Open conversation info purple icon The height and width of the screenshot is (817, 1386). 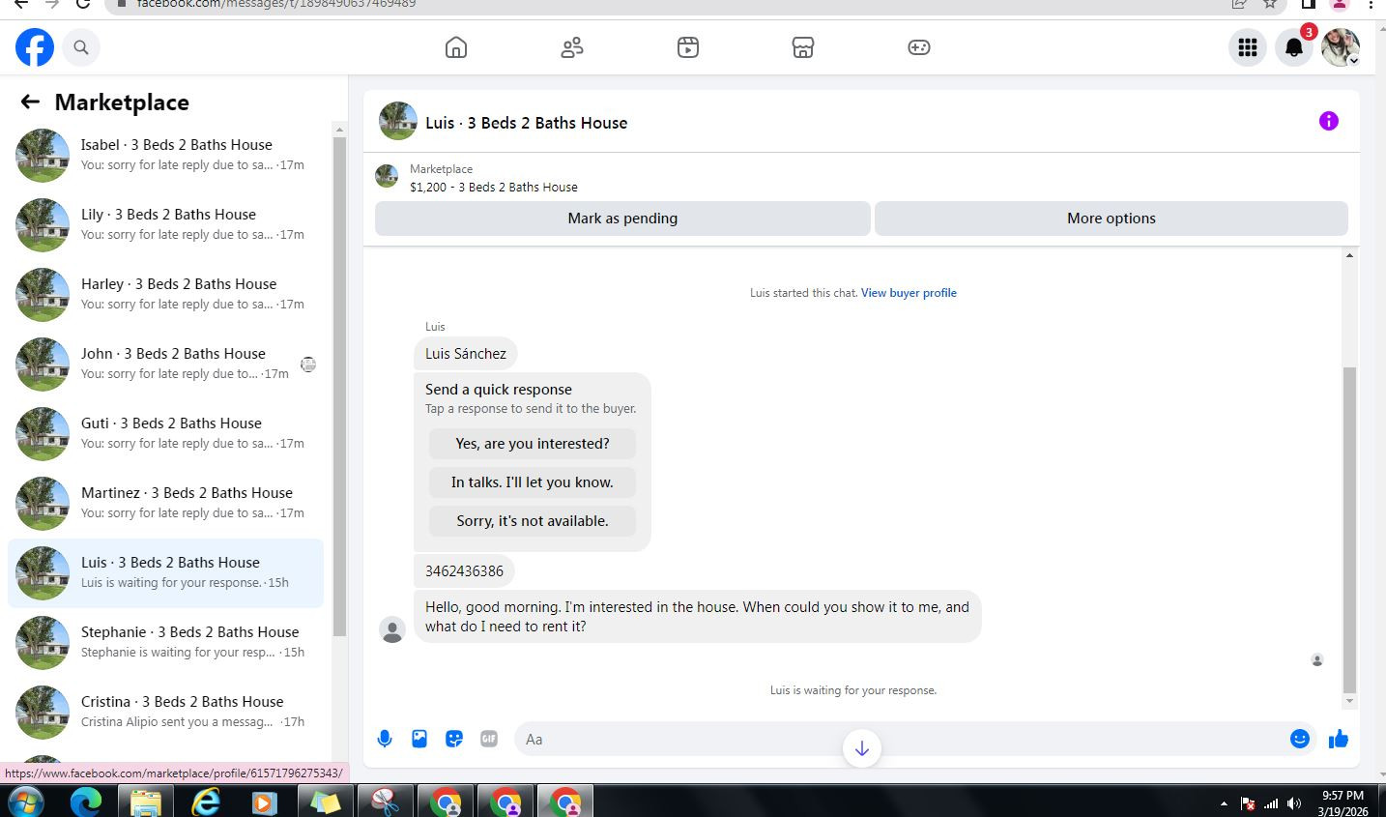tap(1329, 121)
